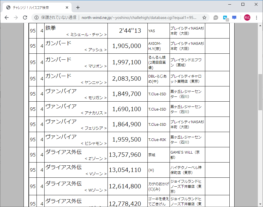Click the player name (H)

coord(151,170)
